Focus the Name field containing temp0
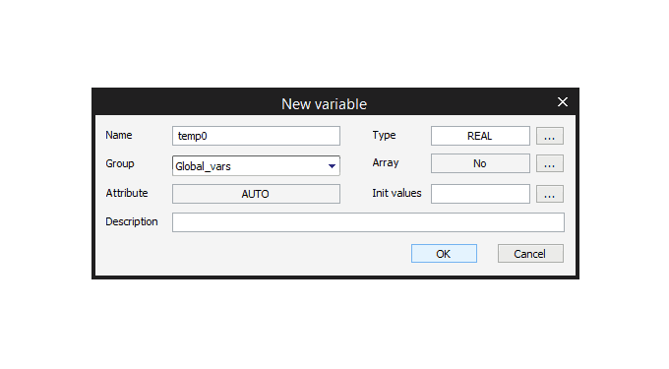Viewport: 669px width, 369px height. [256, 136]
